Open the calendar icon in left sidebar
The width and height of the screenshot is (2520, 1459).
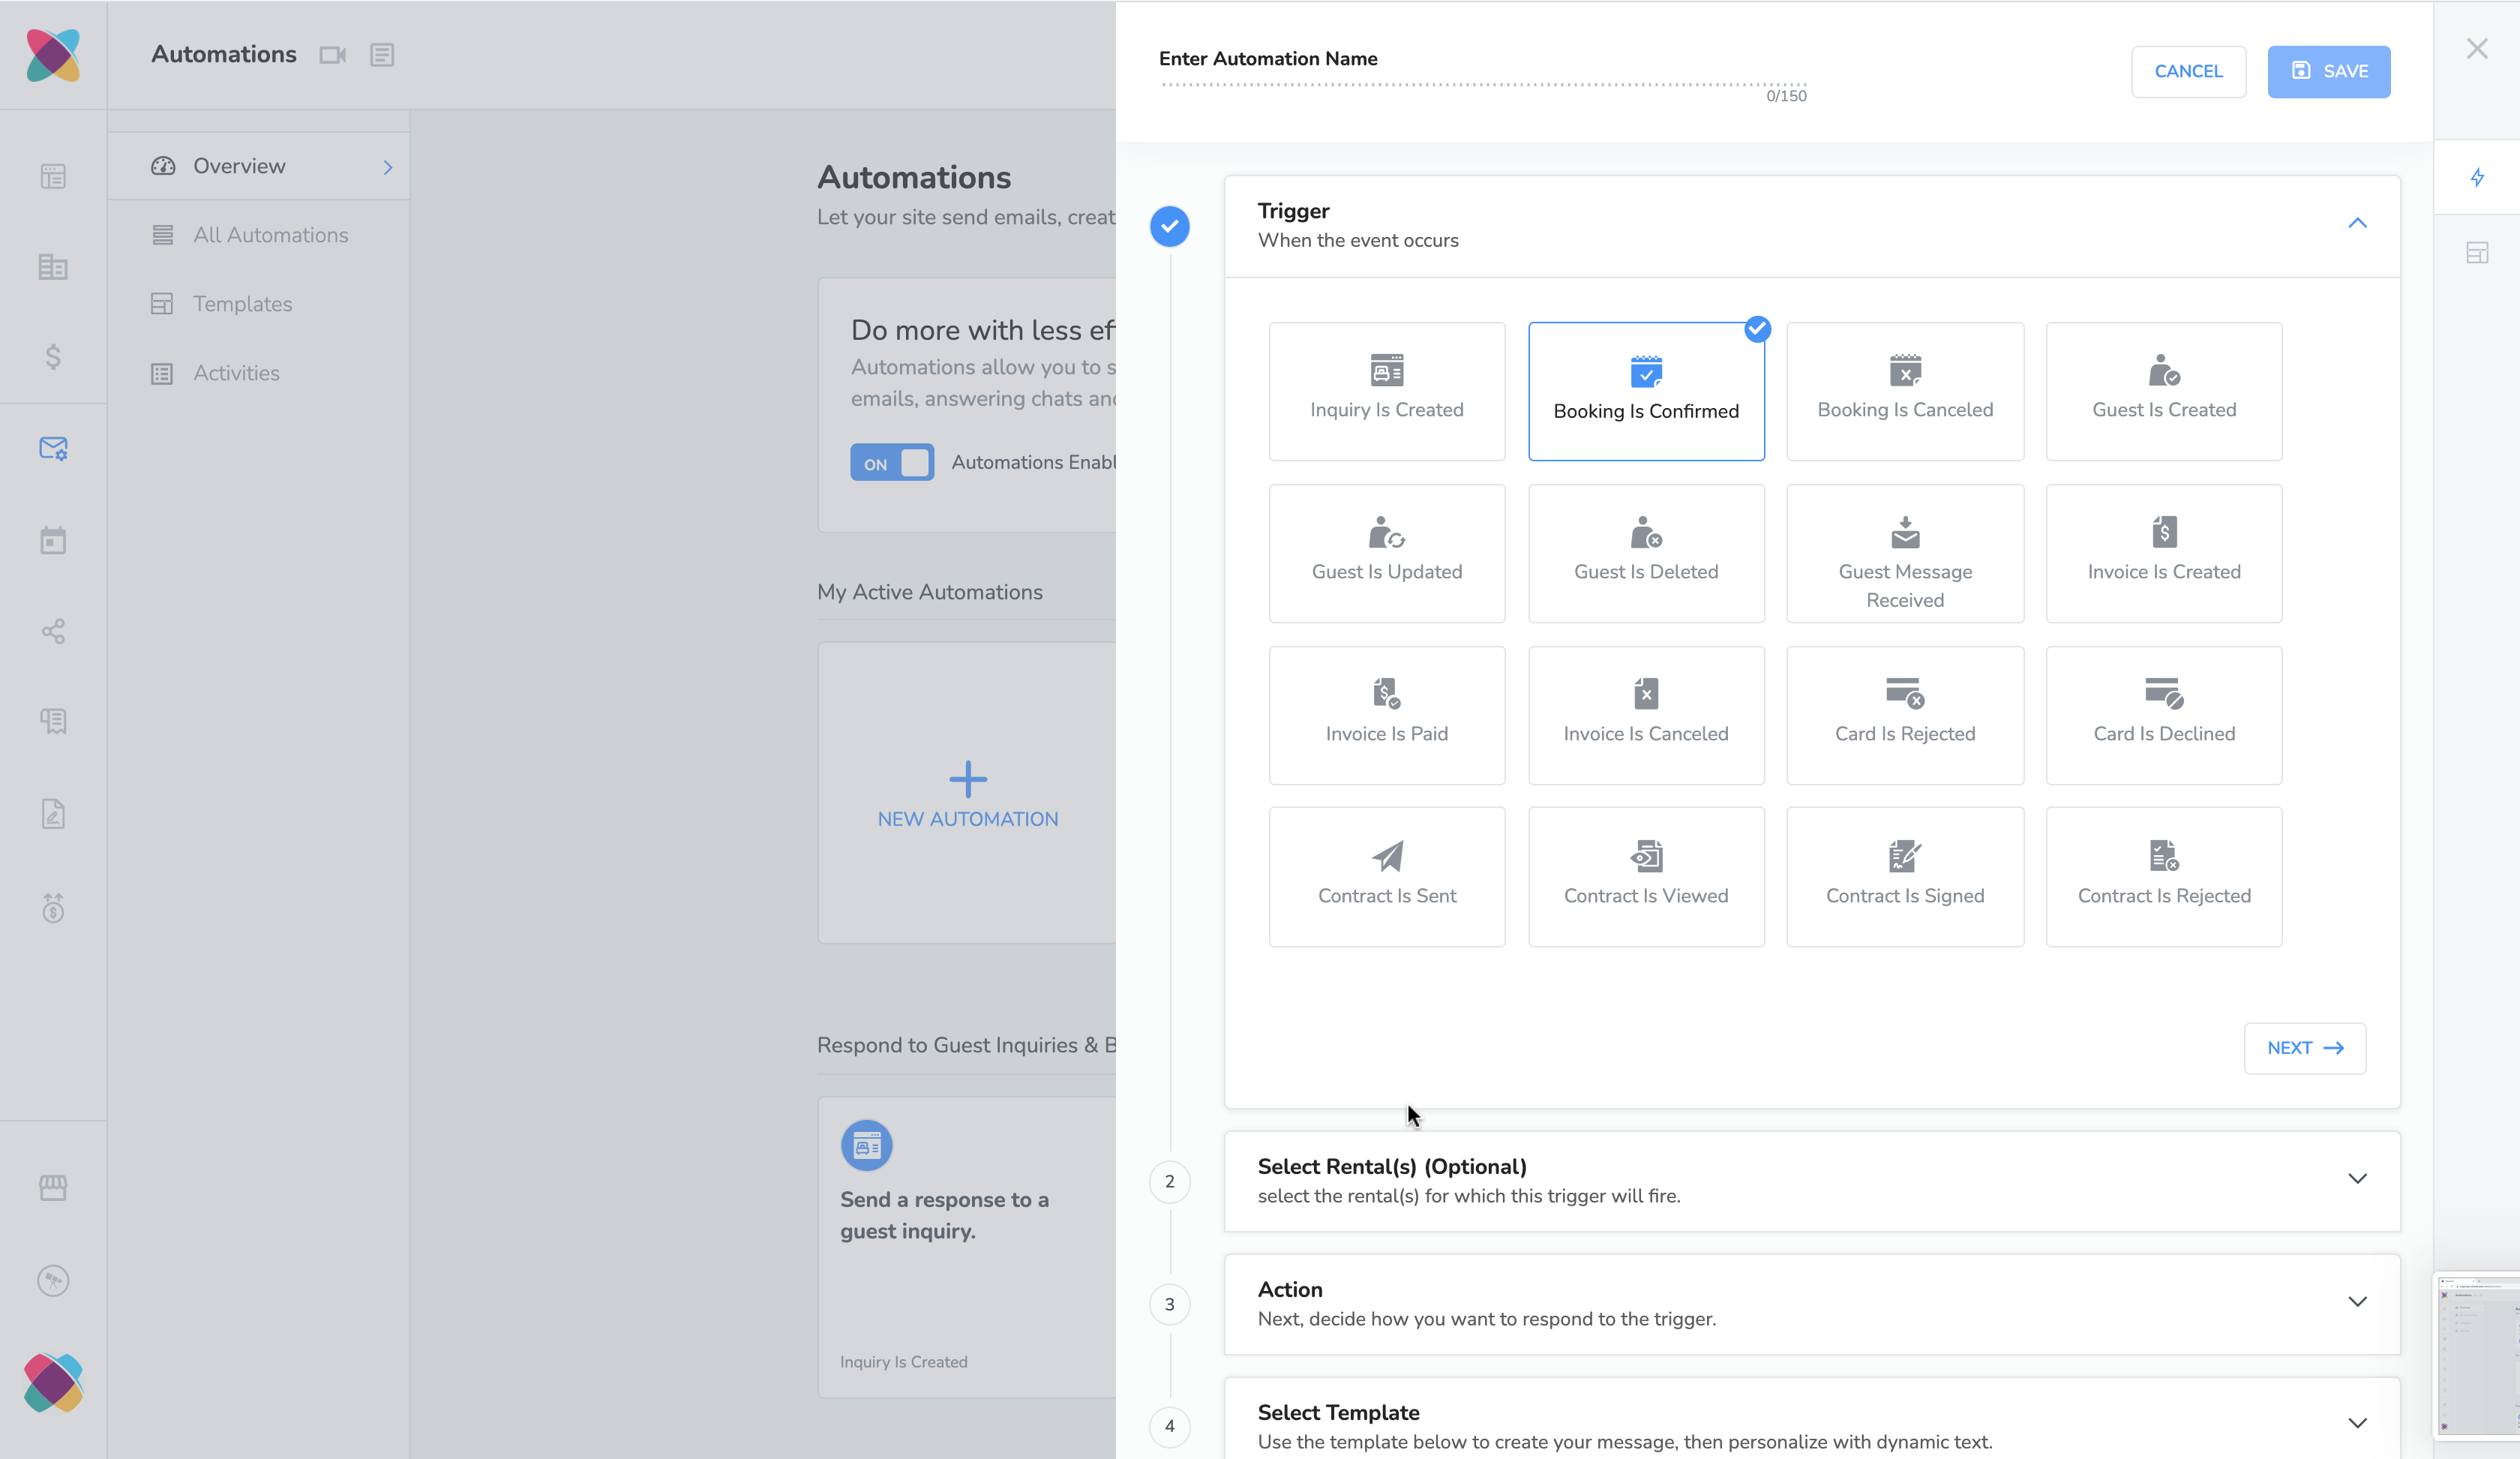[53, 540]
